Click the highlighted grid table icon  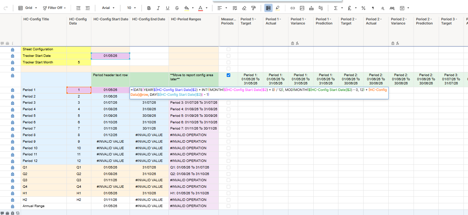click(268, 8)
